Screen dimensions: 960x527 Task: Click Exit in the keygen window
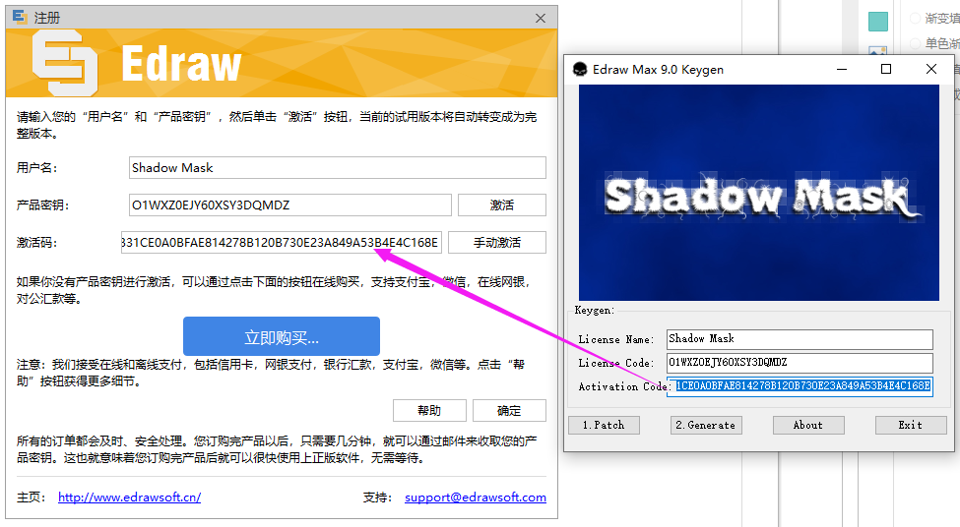click(x=911, y=425)
